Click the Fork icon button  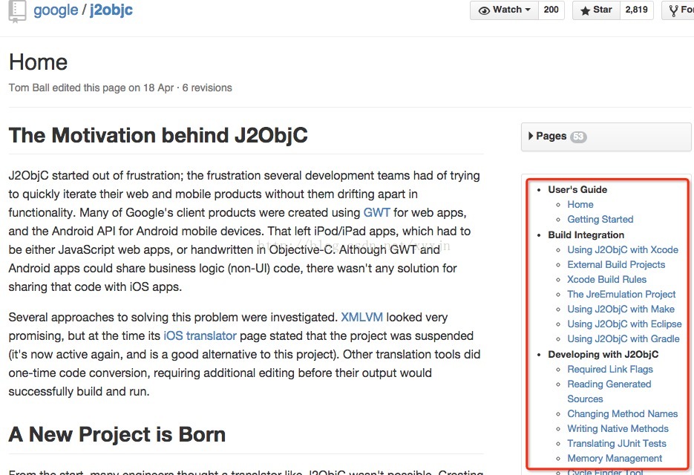tap(678, 10)
